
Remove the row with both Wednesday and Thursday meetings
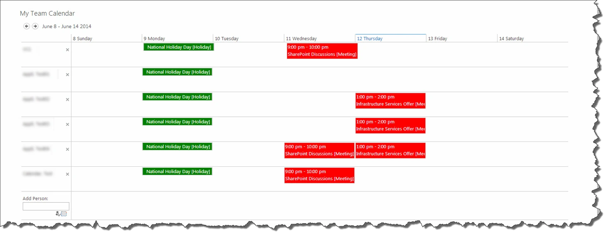(68, 149)
